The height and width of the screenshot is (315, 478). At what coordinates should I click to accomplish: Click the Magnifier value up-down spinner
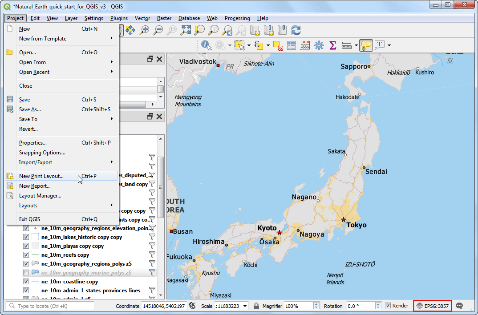[x=316, y=306]
